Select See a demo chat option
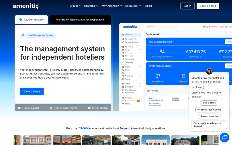 (x=209, y=103)
